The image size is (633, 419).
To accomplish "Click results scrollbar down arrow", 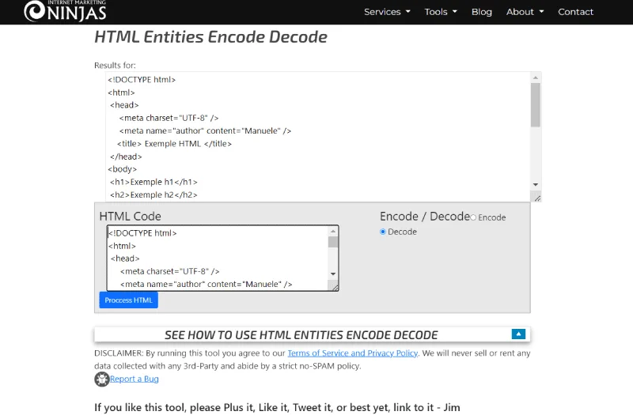I will (536, 183).
